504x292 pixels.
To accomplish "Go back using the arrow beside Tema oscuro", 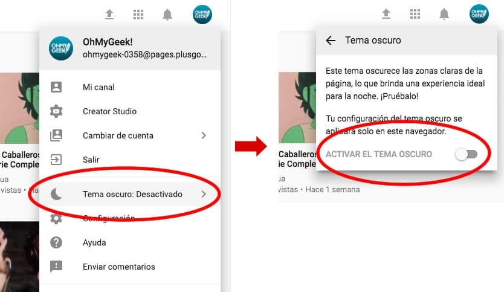I will pos(330,41).
